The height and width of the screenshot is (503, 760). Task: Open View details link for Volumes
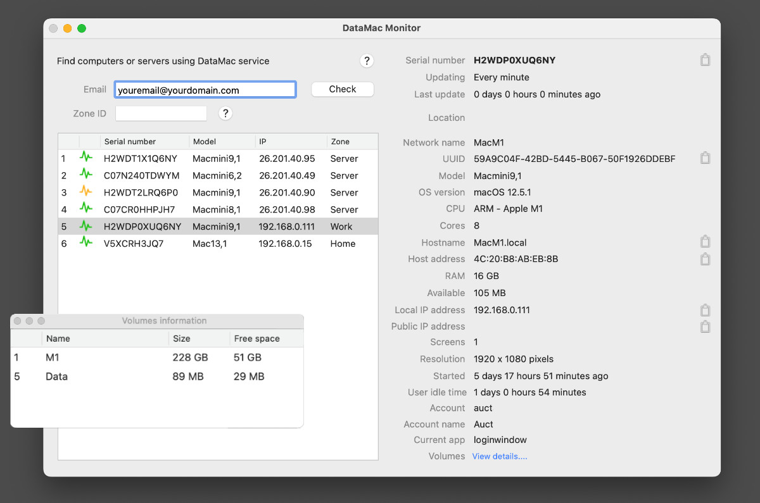500,456
